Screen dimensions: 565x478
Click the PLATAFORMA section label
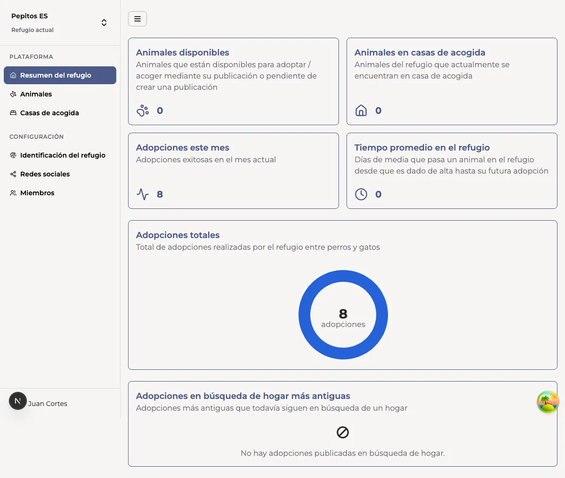(x=31, y=57)
